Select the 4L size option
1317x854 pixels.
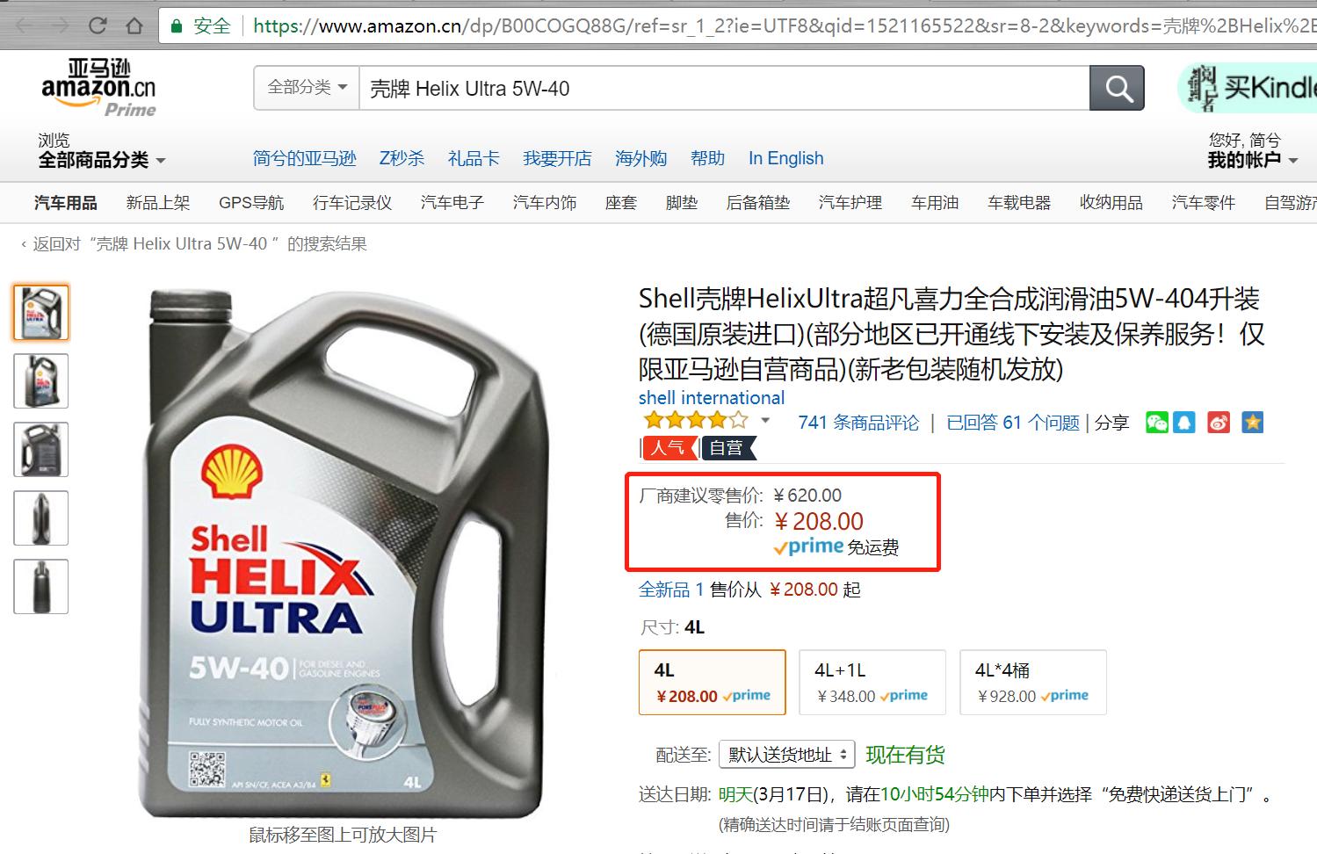tap(713, 682)
